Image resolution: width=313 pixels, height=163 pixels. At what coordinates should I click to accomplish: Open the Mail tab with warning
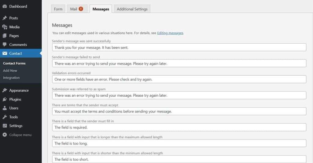coord(76,9)
